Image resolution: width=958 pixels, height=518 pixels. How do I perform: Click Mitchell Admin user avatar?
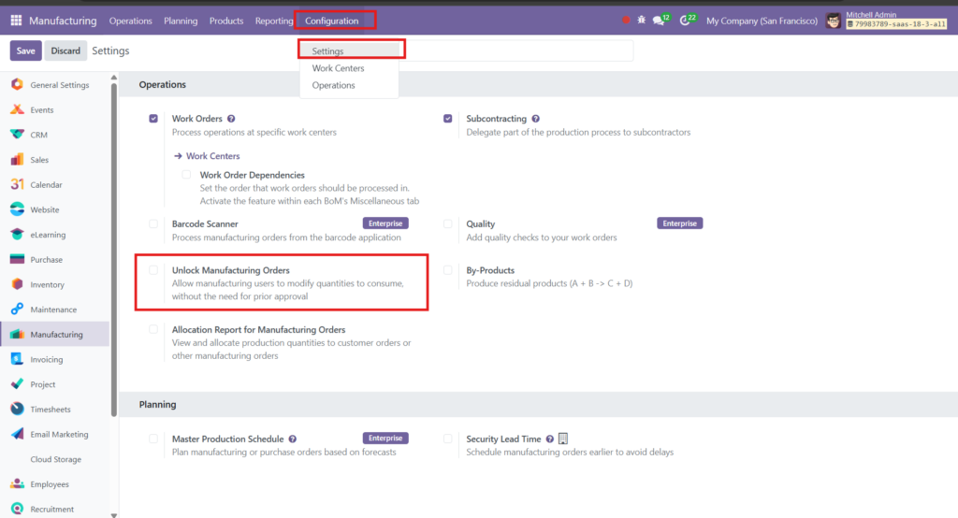pyautogui.click(x=834, y=21)
